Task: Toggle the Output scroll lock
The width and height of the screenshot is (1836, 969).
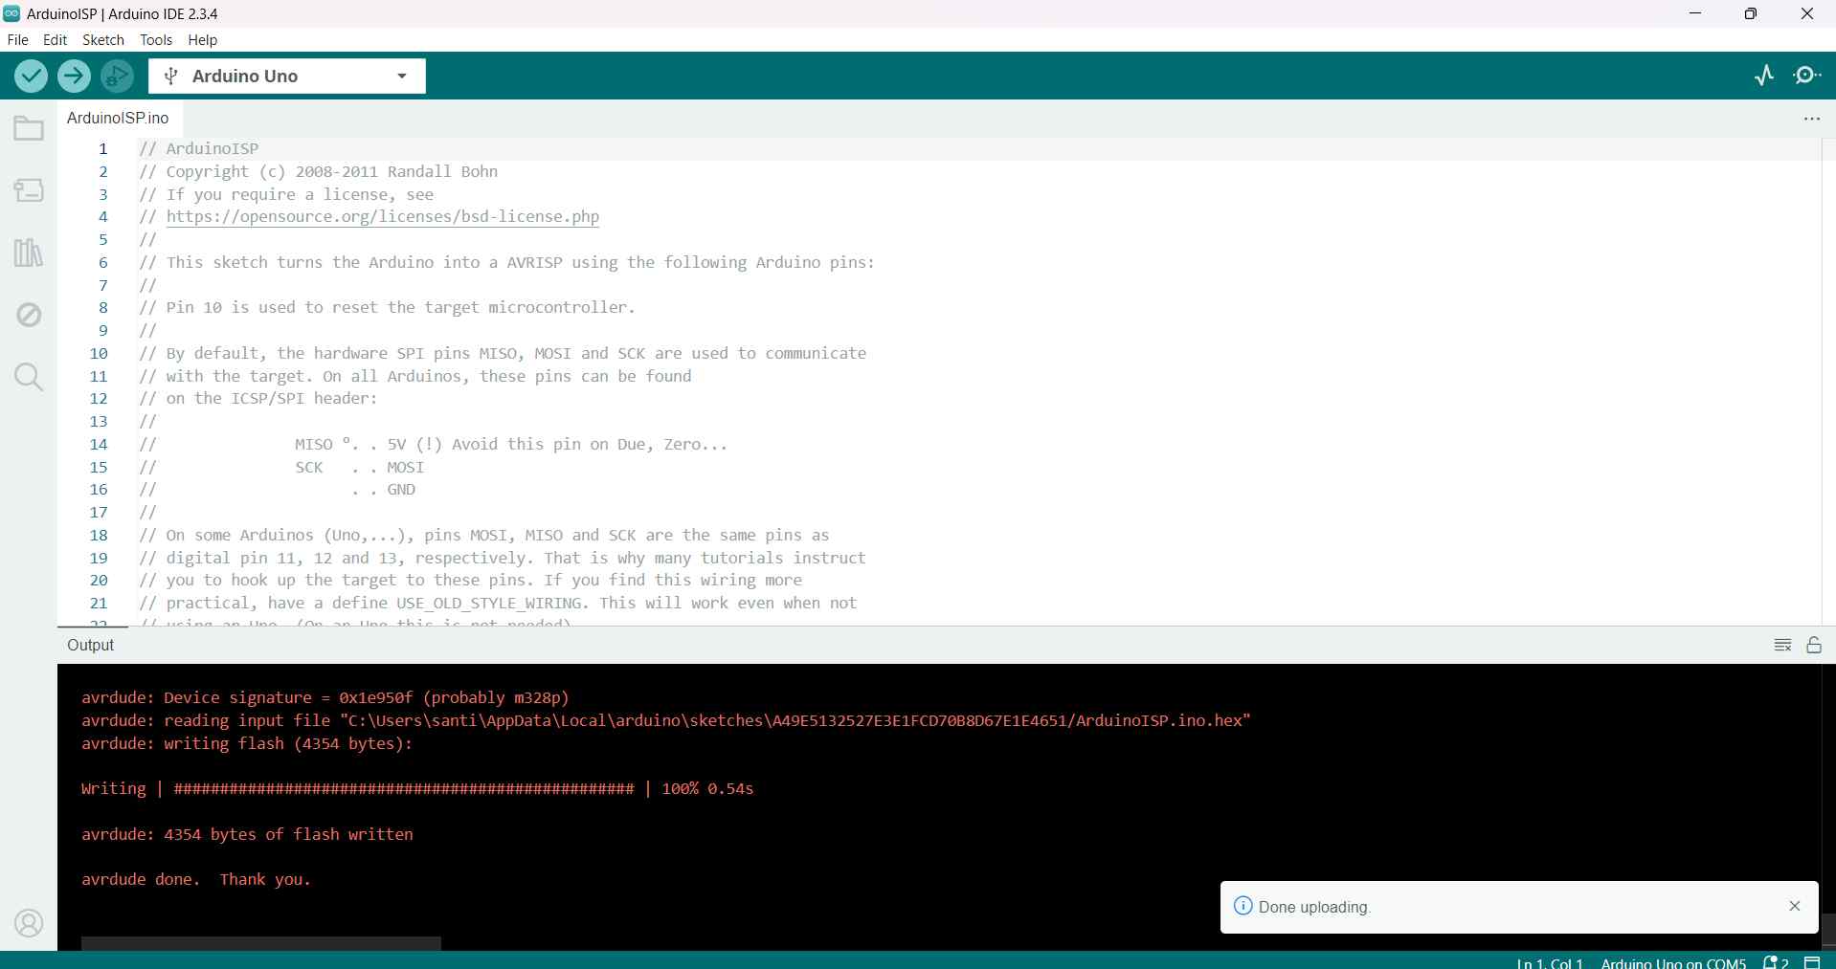Action: (1814, 646)
